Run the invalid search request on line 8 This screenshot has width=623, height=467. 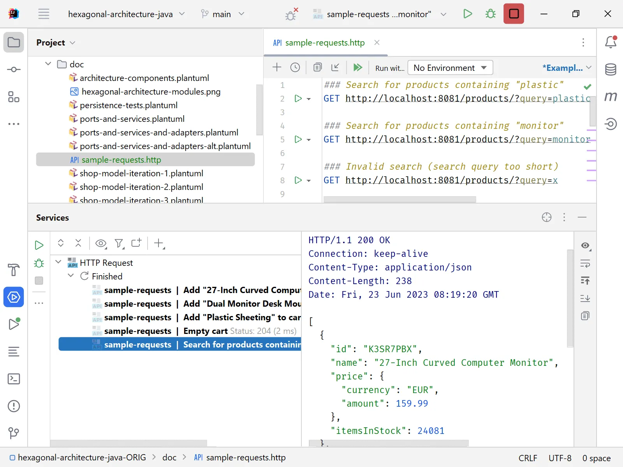[298, 180]
